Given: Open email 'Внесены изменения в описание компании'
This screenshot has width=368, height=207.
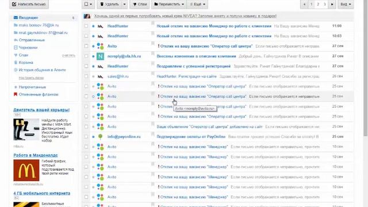Looking at the screenshot, I should pyautogui.click(x=196, y=56).
